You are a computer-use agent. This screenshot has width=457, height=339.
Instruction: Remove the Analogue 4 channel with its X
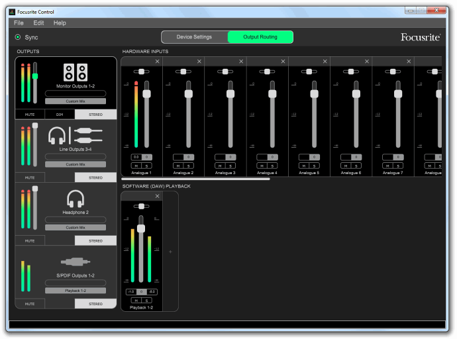pyautogui.click(x=283, y=62)
